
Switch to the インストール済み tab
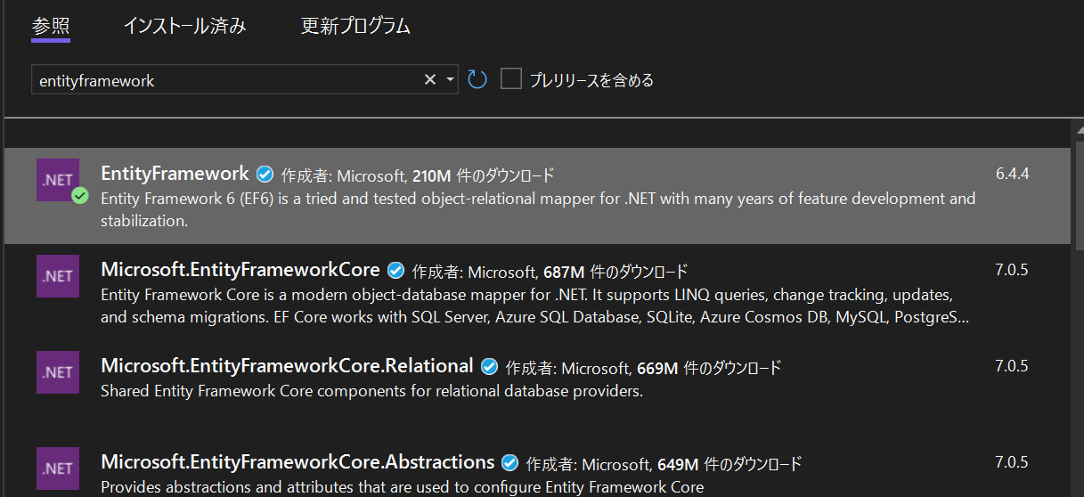coord(184,26)
